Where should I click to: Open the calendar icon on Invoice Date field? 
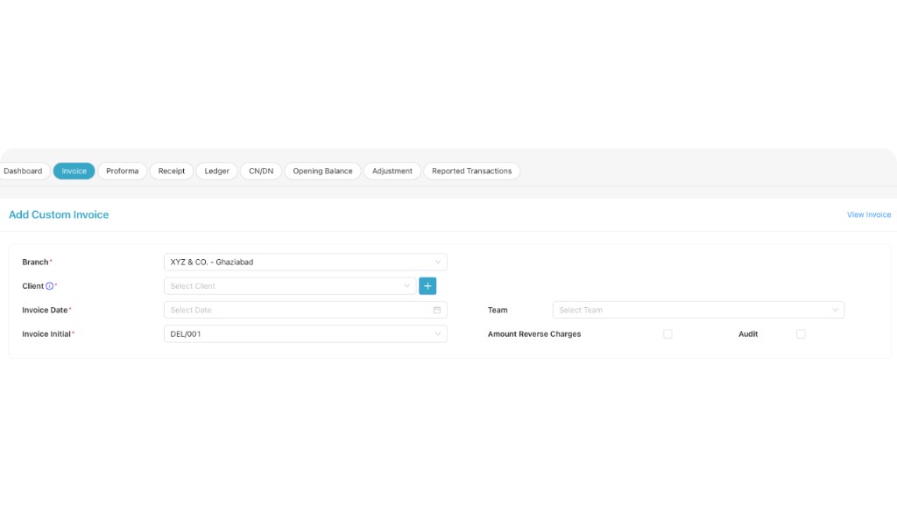point(437,310)
